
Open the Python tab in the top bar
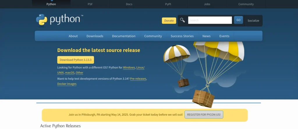51,4
